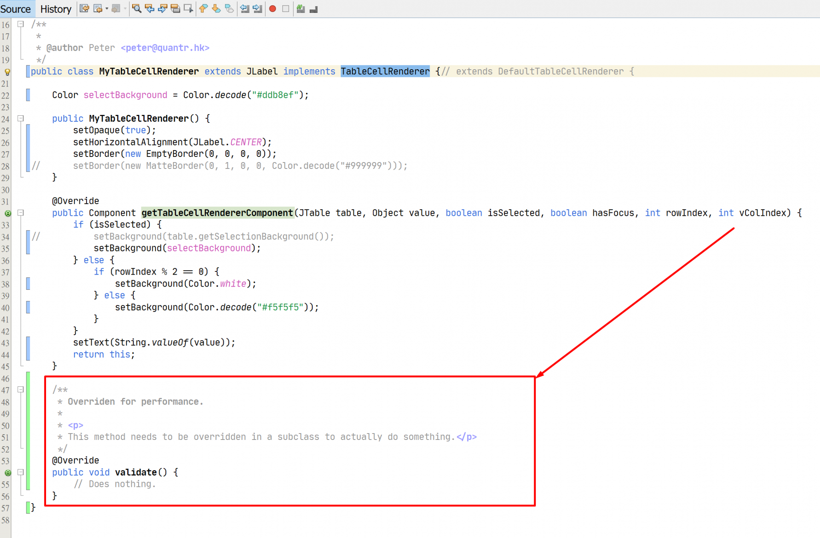This screenshot has width=820, height=538.
Task: Collapse the validate method fold
Action: click(x=21, y=472)
